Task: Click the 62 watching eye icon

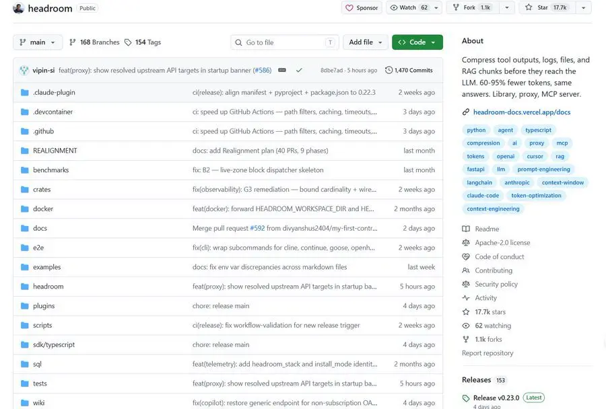Action: coord(466,326)
